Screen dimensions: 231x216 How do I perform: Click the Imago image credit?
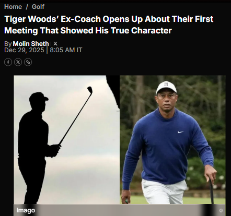click(26, 210)
